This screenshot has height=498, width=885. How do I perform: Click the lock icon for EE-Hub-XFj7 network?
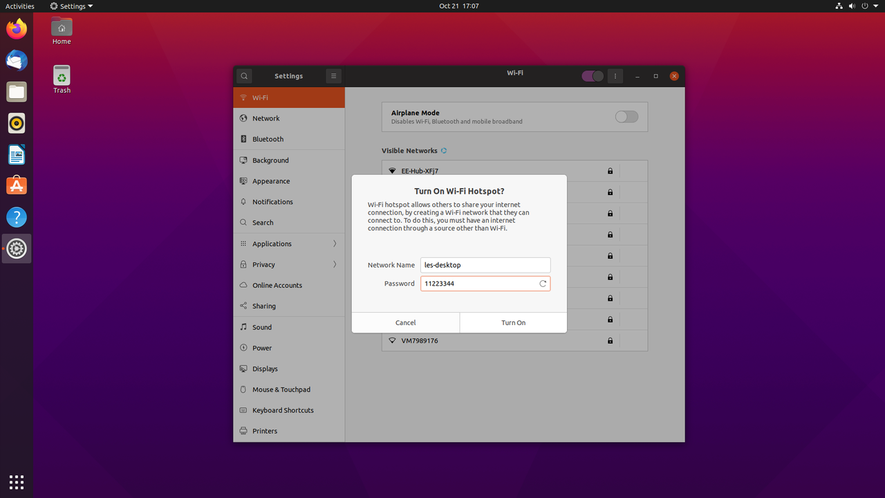pos(610,171)
